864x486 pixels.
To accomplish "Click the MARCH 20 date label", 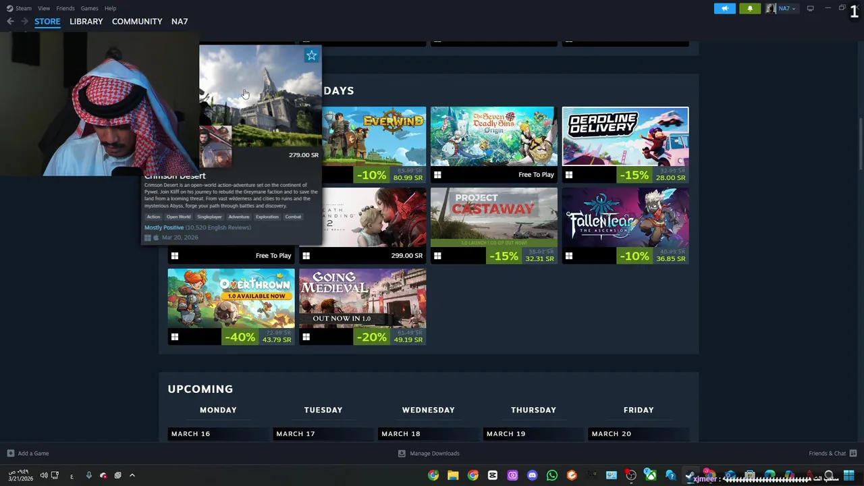I will (612, 434).
